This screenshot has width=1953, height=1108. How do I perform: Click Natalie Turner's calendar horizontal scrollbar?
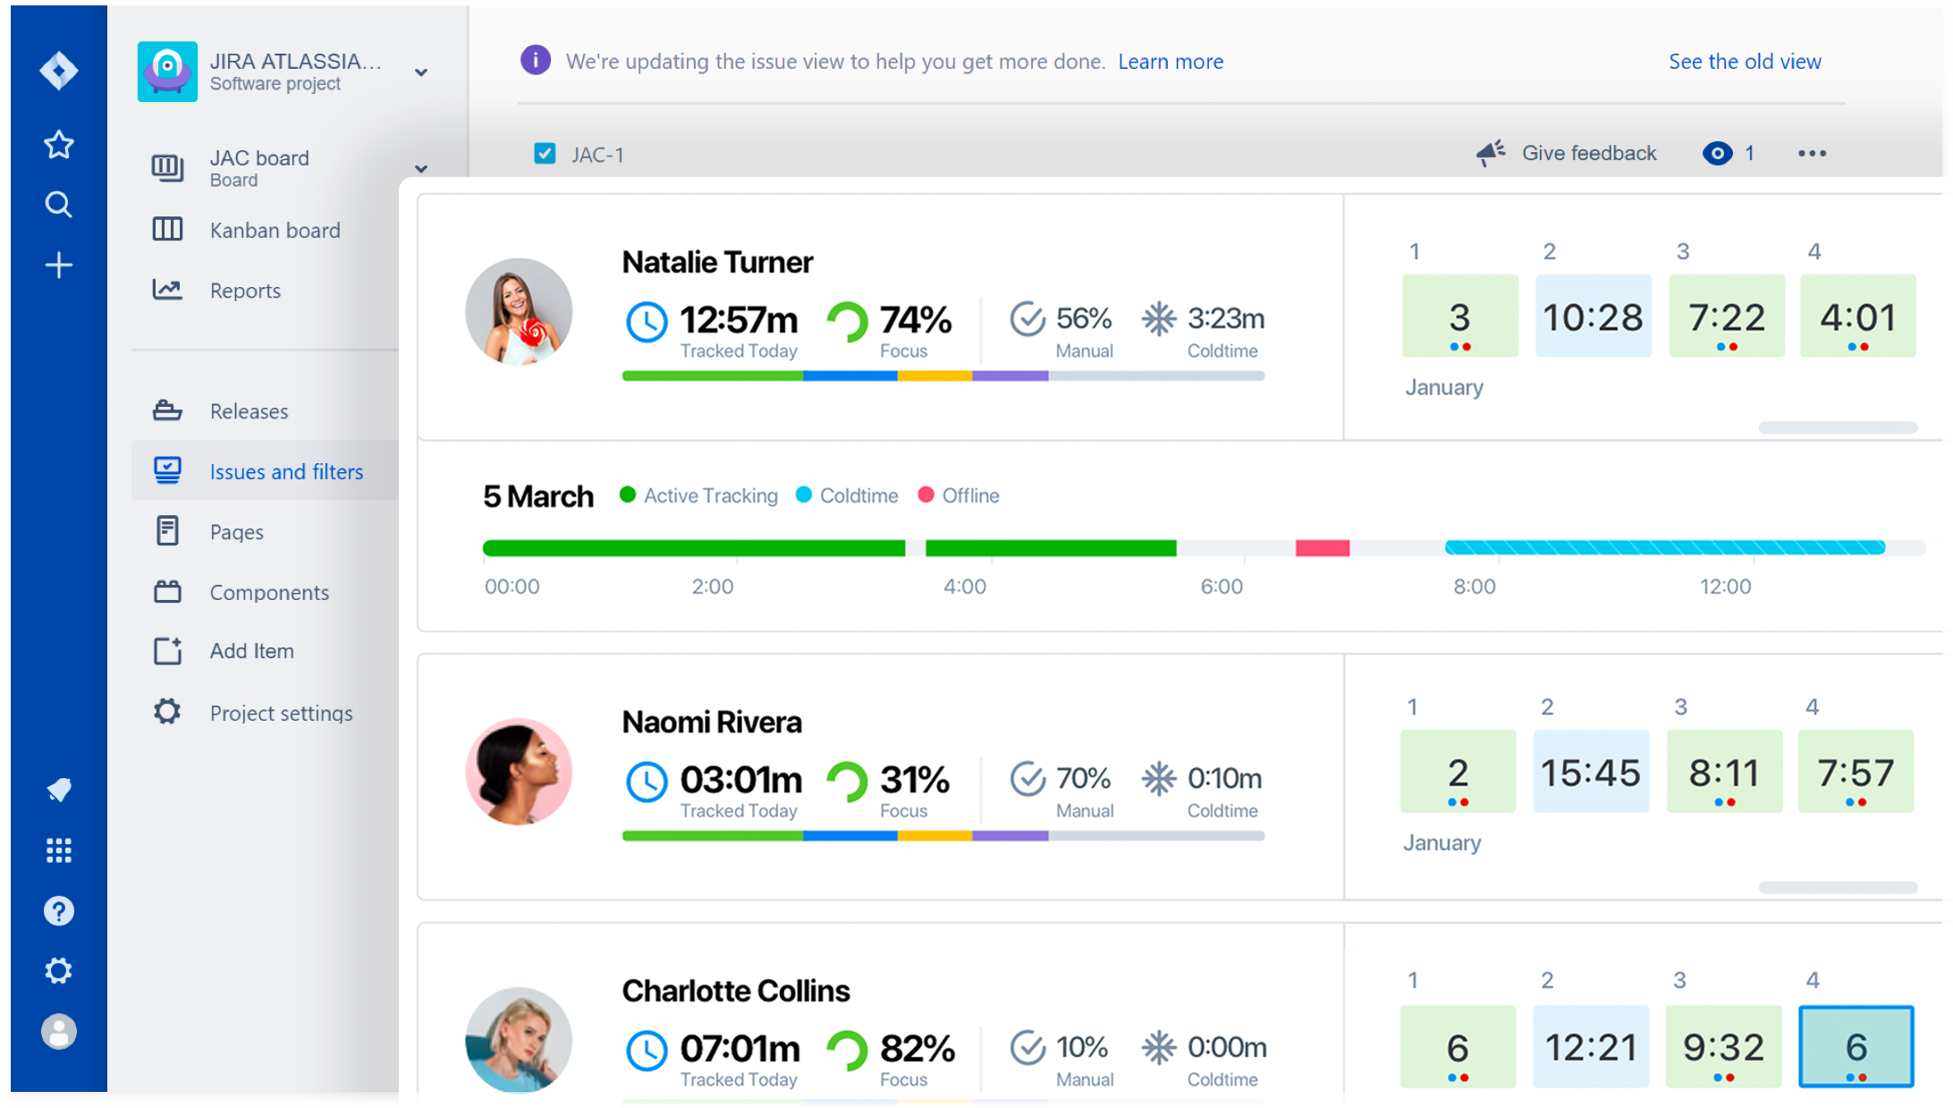1838,427
